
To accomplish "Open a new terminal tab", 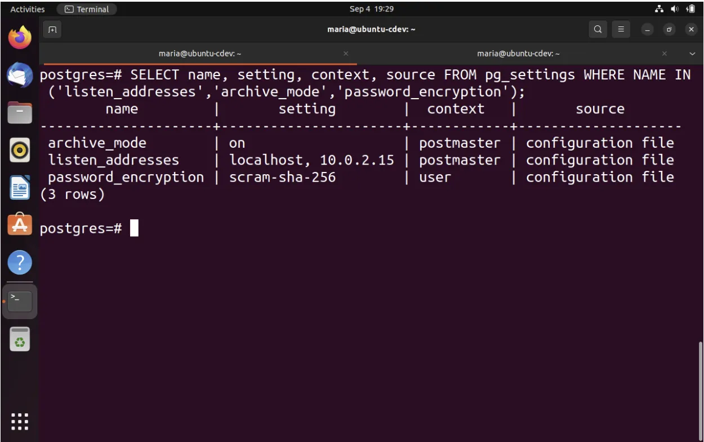I will coord(52,29).
